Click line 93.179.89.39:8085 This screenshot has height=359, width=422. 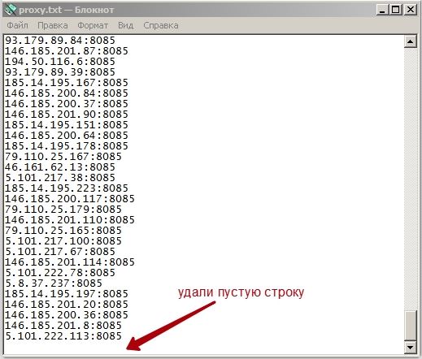(x=60, y=72)
